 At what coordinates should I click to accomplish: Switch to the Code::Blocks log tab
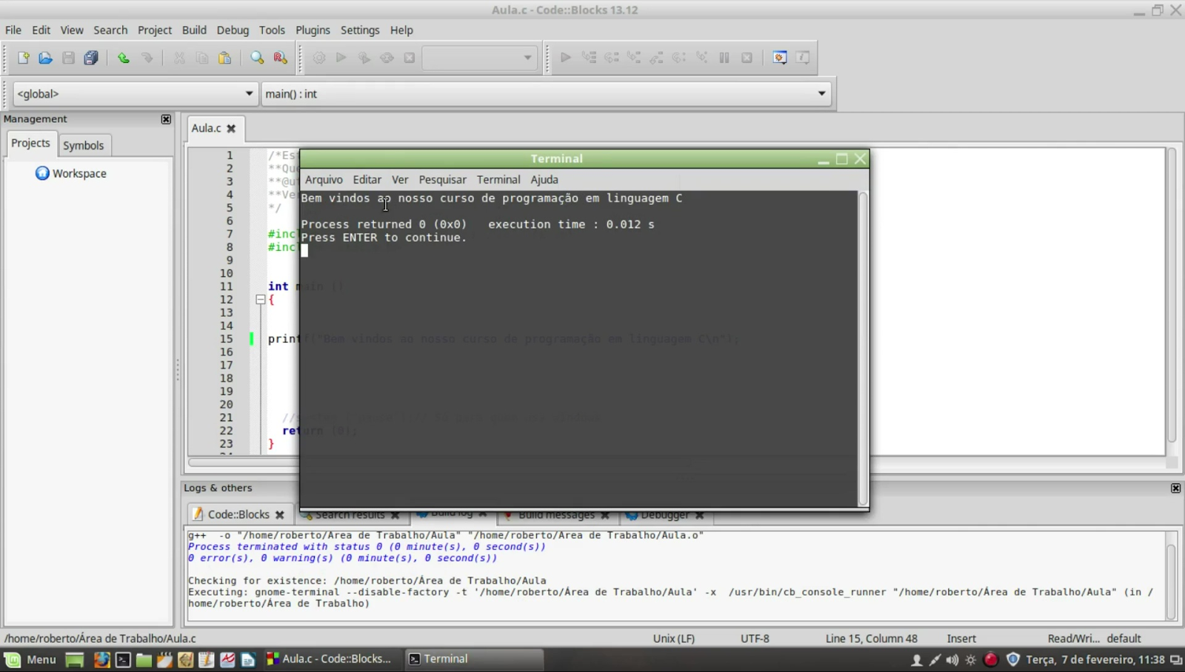click(x=238, y=514)
